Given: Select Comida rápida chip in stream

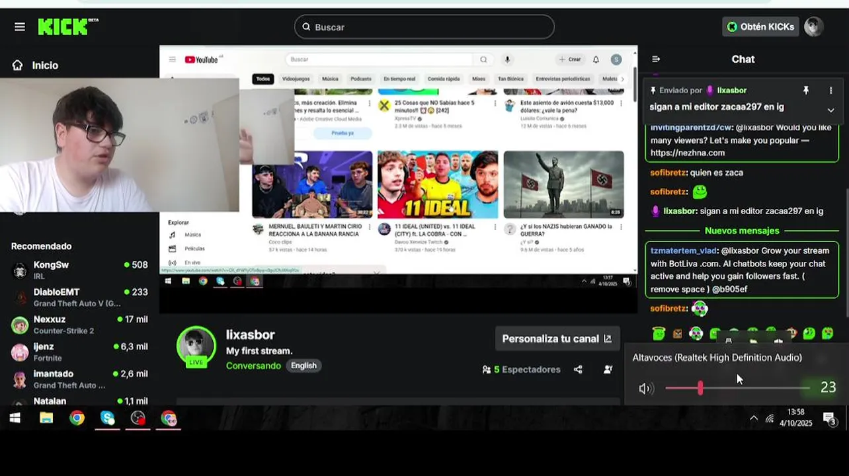Looking at the screenshot, I should pos(443,79).
